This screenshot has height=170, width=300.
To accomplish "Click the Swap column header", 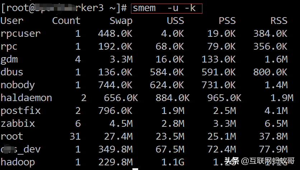I will (x=121, y=21).
